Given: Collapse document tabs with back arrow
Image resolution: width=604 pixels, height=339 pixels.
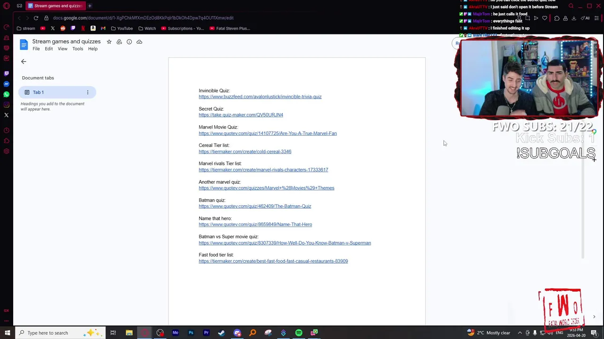Looking at the screenshot, I should pos(24,62).
